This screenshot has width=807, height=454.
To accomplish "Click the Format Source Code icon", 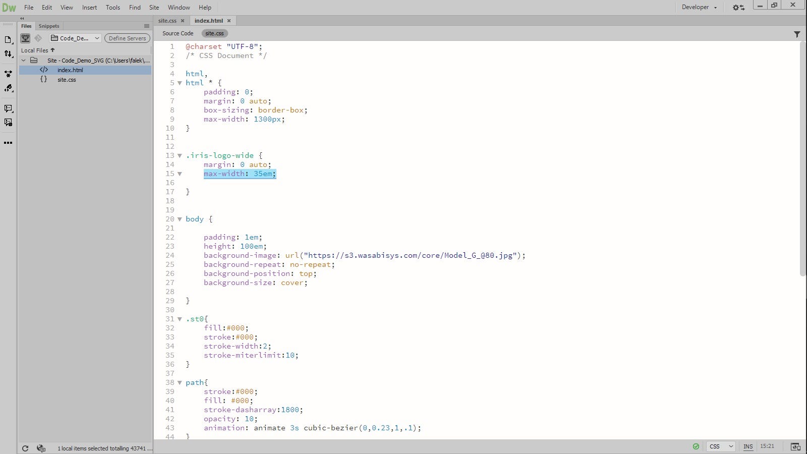I will point(8,89).
